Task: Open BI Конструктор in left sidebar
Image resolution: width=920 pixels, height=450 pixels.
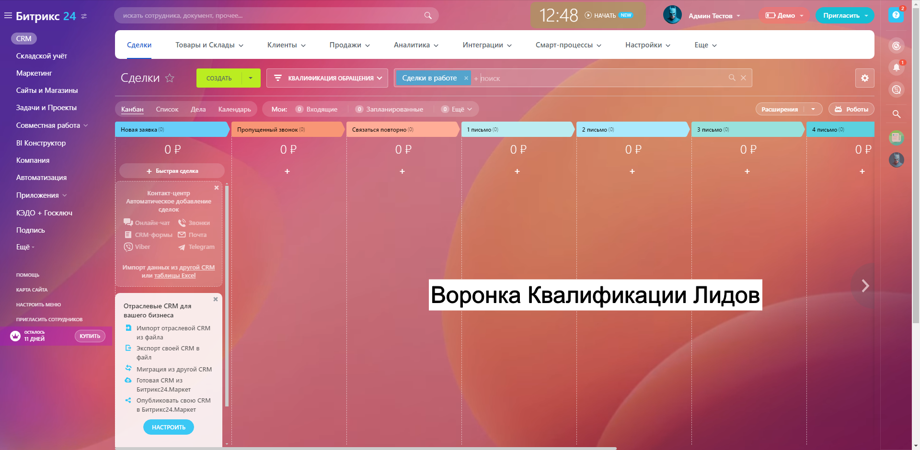Action: (41, 143)
